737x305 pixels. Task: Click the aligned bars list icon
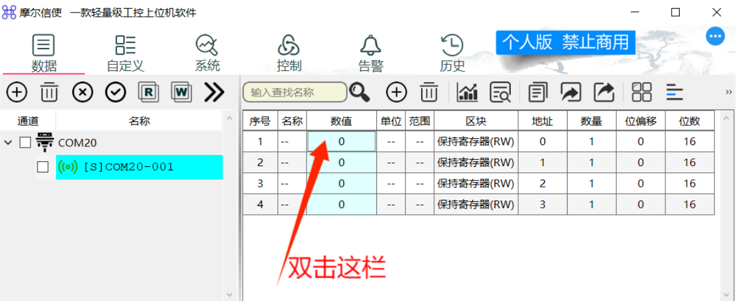tap(675, 92)
